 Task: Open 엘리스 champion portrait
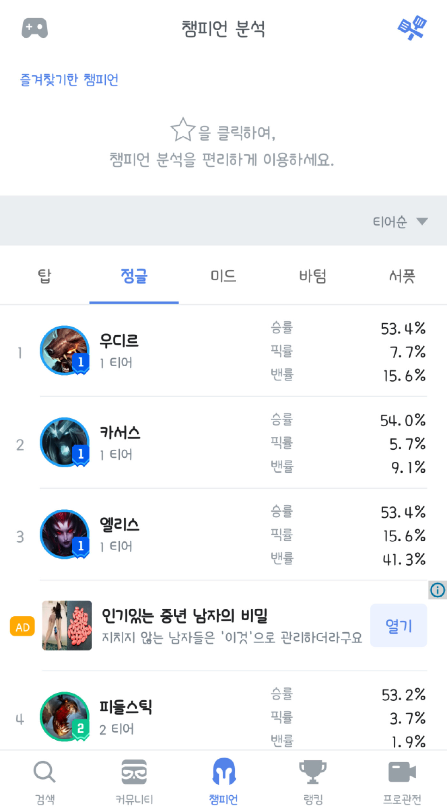pos(64,534)
